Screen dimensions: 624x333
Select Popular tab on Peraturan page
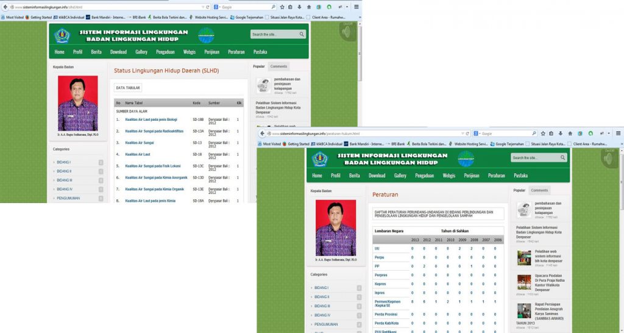point(519,190)
